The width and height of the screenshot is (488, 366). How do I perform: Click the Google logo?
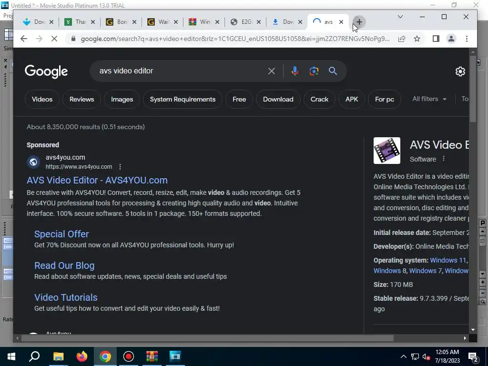46,71
